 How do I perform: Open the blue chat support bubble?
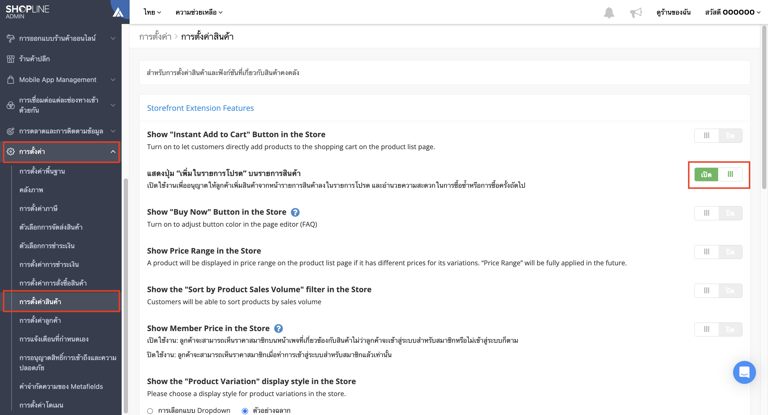(744, 372)
